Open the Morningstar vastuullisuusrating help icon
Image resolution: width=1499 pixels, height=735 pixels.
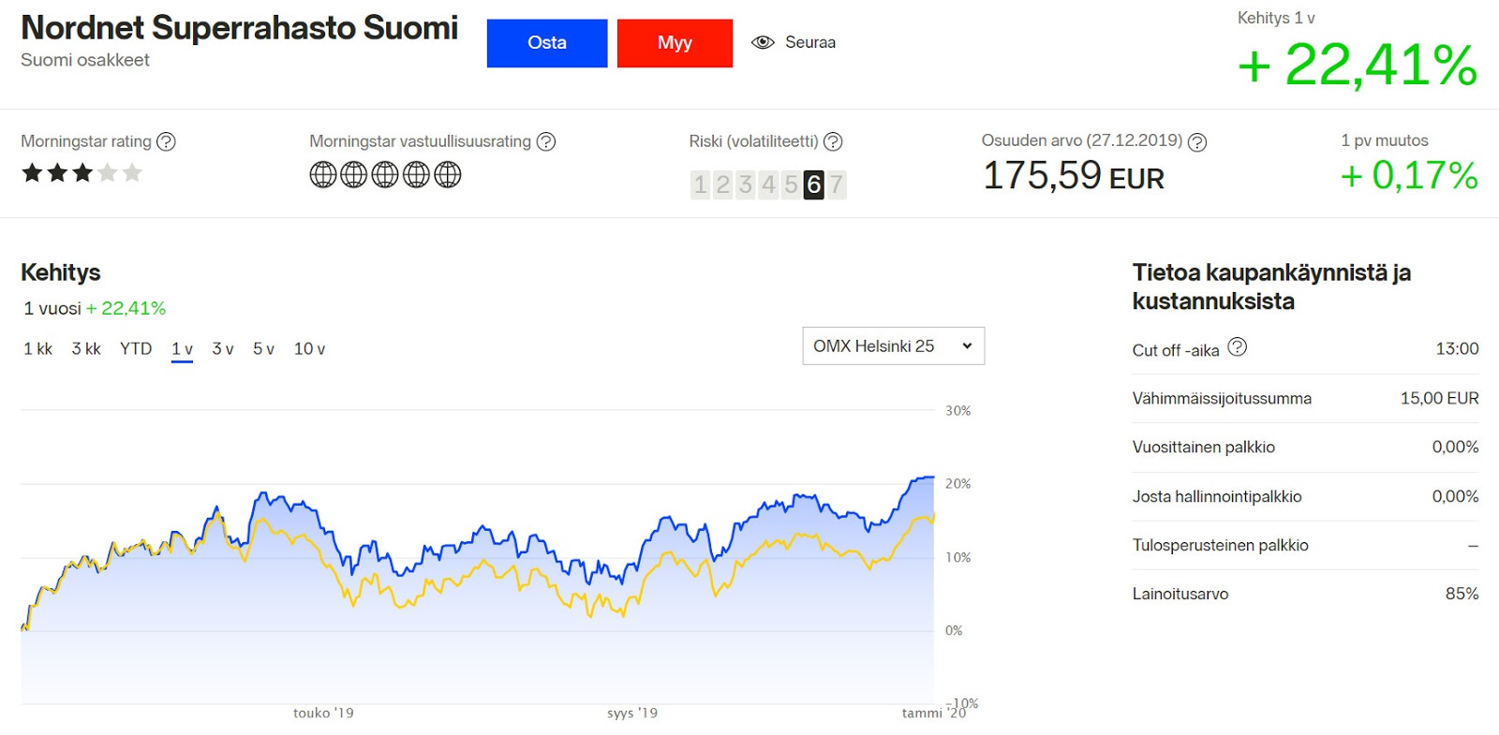click(x=546, y=141)
